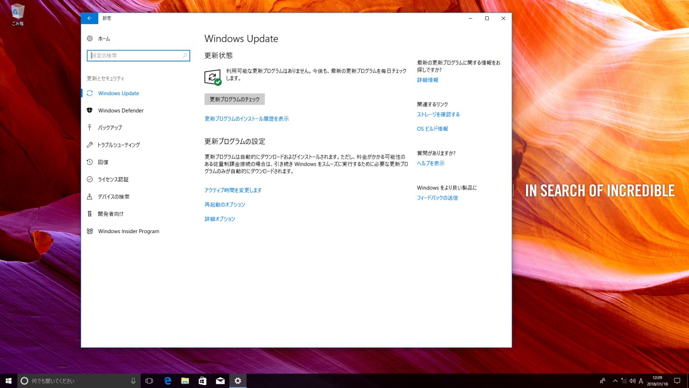This screenshot has height=388, width=689.
Task: Open the 回復 settings page
Action: coord(136,162)
